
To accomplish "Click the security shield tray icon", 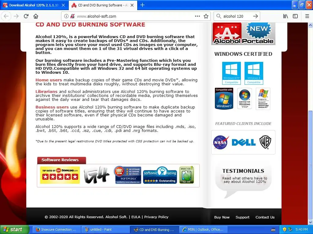I will 285,229.
